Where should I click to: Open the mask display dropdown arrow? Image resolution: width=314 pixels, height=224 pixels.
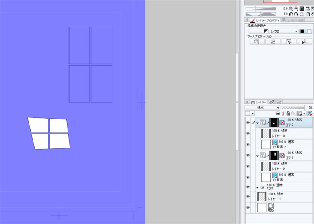click(304, 113)
